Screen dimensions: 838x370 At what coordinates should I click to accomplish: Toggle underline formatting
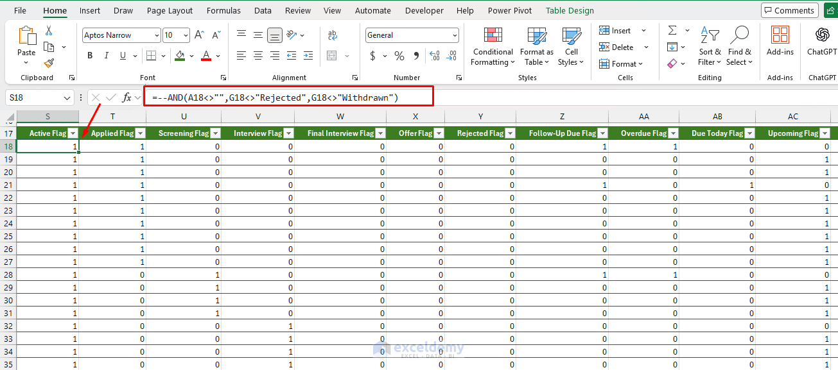pos(123,56)
